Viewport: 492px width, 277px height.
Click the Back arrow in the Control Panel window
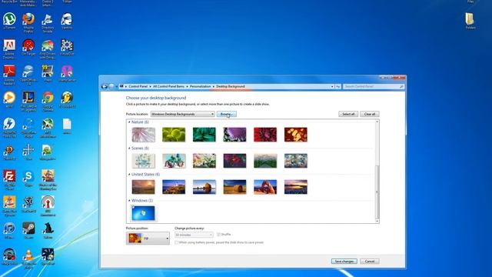click(105, 86)
